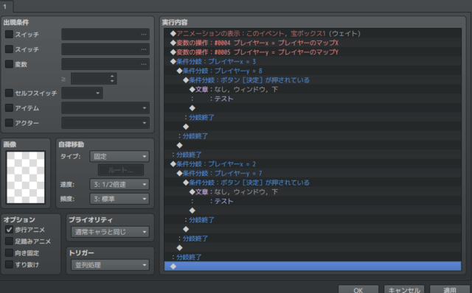Open the セルフスイッチ dropdown
Screen dimensions: 472x293
point(82,93)
